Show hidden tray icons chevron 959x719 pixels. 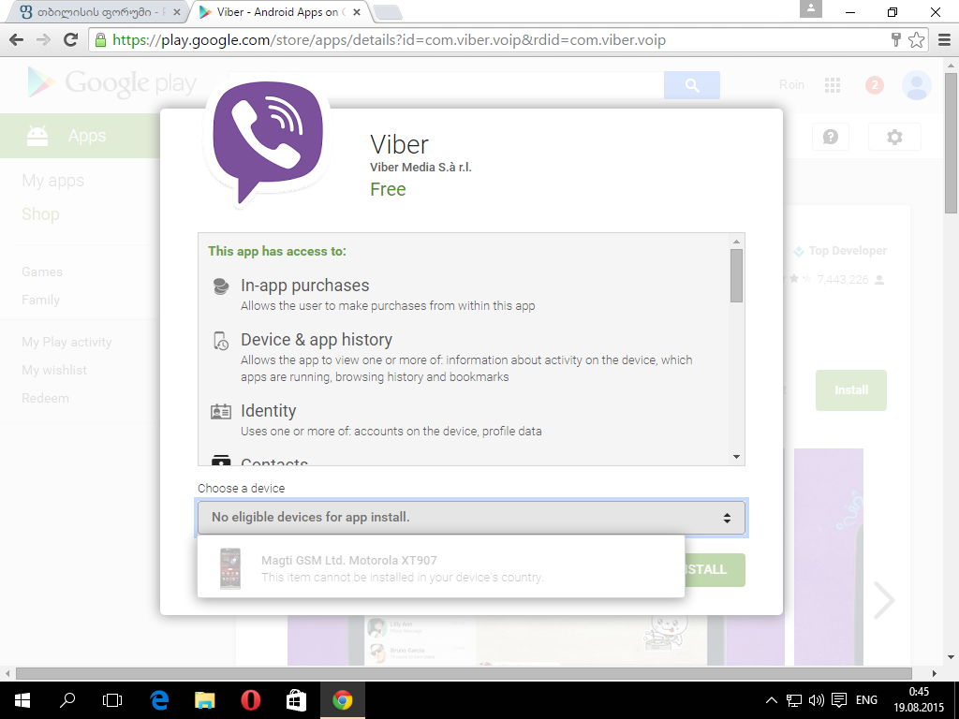[772, 700]
